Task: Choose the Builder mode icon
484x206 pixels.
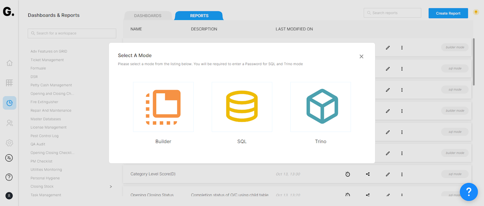Action: click(x=163, y=107)
